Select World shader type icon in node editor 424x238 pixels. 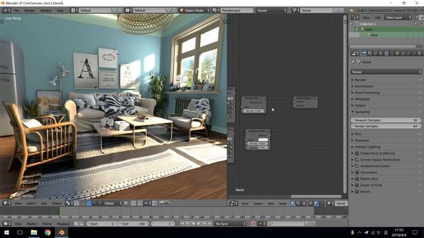(316, 204)
